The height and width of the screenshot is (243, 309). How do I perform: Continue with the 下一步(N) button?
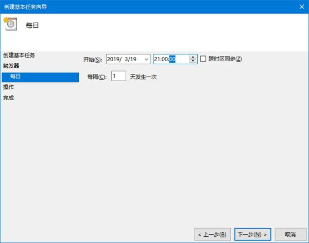(x=253, y=234)
